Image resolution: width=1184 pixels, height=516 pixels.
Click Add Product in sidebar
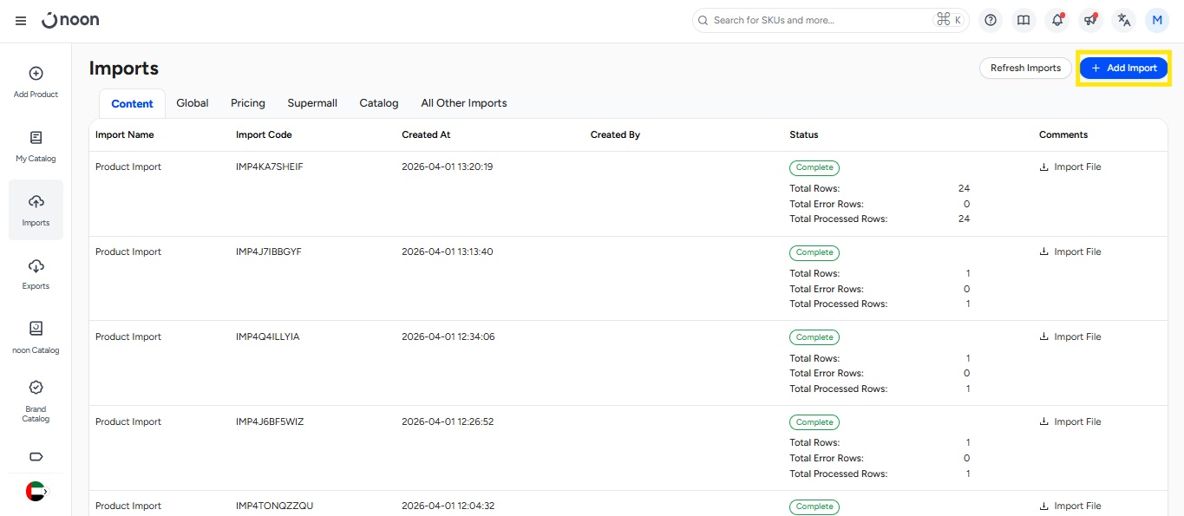pyautogui.click(x=36, y=82)
